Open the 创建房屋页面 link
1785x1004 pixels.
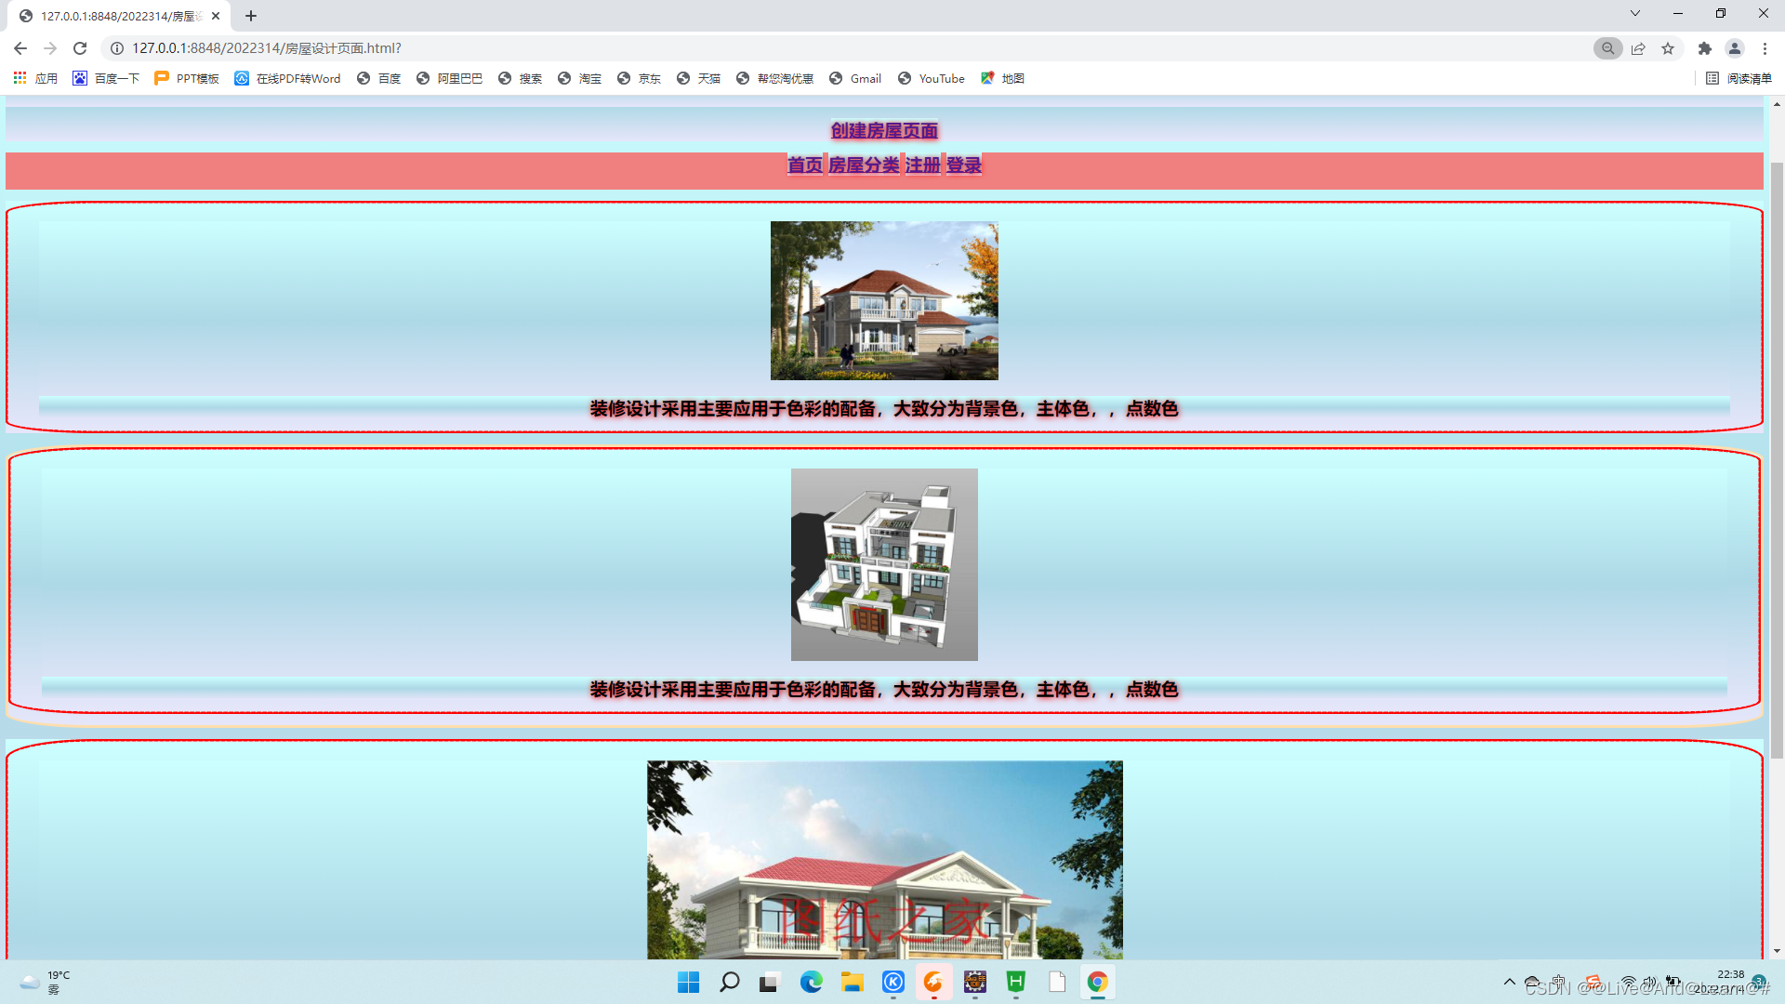884,131
